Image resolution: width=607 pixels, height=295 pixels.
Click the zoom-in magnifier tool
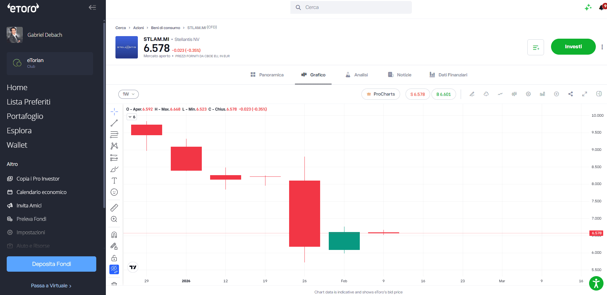[114, 219]
